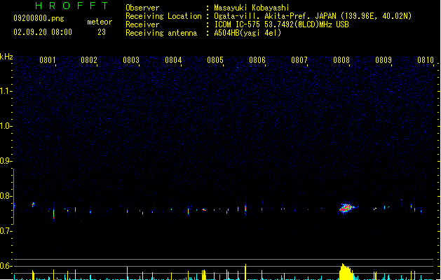Click the 1.0 kHz axis label
441x280 pixels.
click(6, 126)
